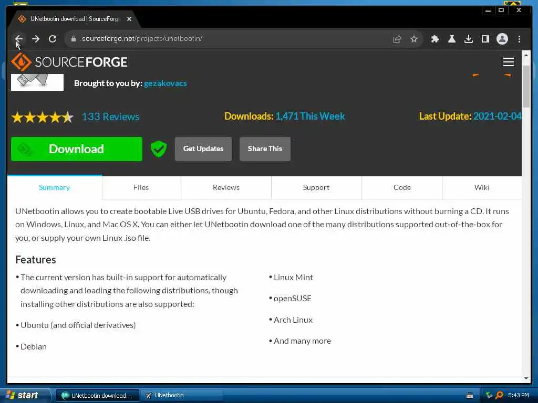Screen dimensions: 538x403
Task: Switch to the UNetbootin taskbar window
Action: (x=181, y=395)
